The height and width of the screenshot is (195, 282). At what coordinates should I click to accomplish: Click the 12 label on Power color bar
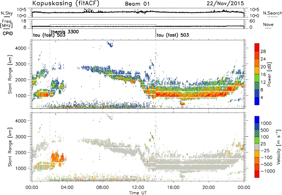263,82
